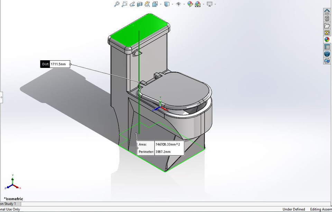Open the Custom Properties panel
The width and height of the screenshot is (332, 212).
(x=327, y=46)
